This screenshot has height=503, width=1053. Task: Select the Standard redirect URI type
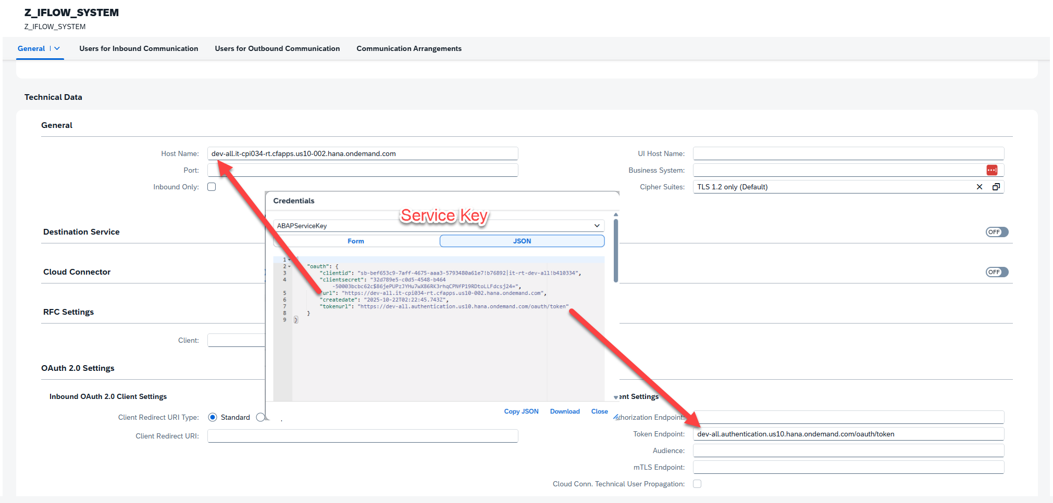tap(213, 417)
